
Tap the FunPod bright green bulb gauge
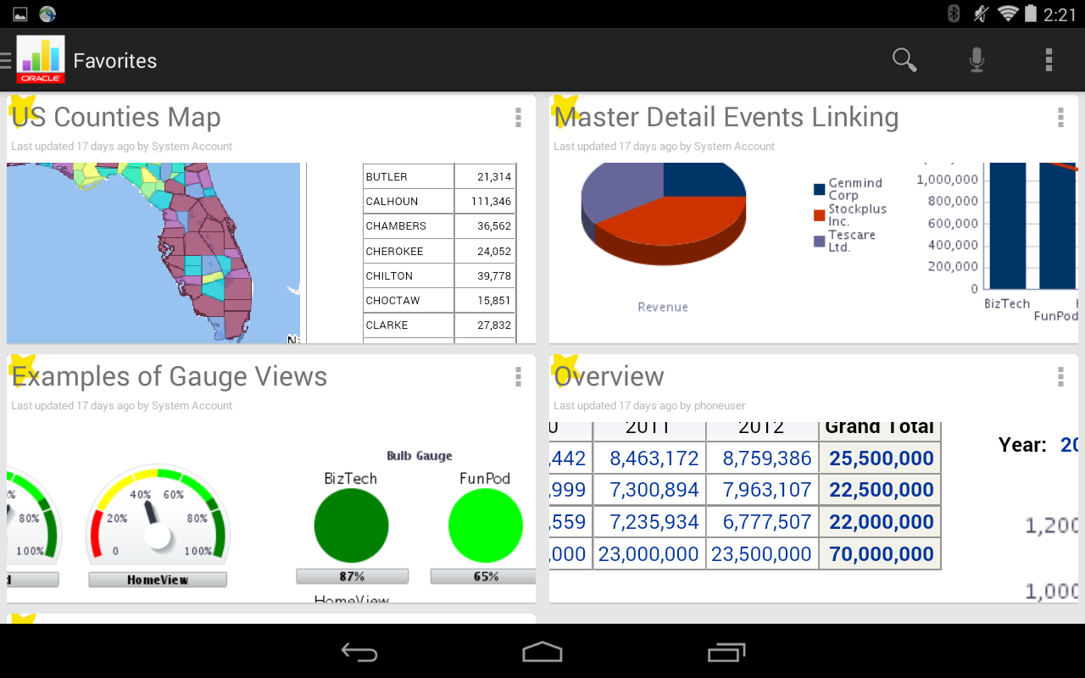tap(486, 525)
